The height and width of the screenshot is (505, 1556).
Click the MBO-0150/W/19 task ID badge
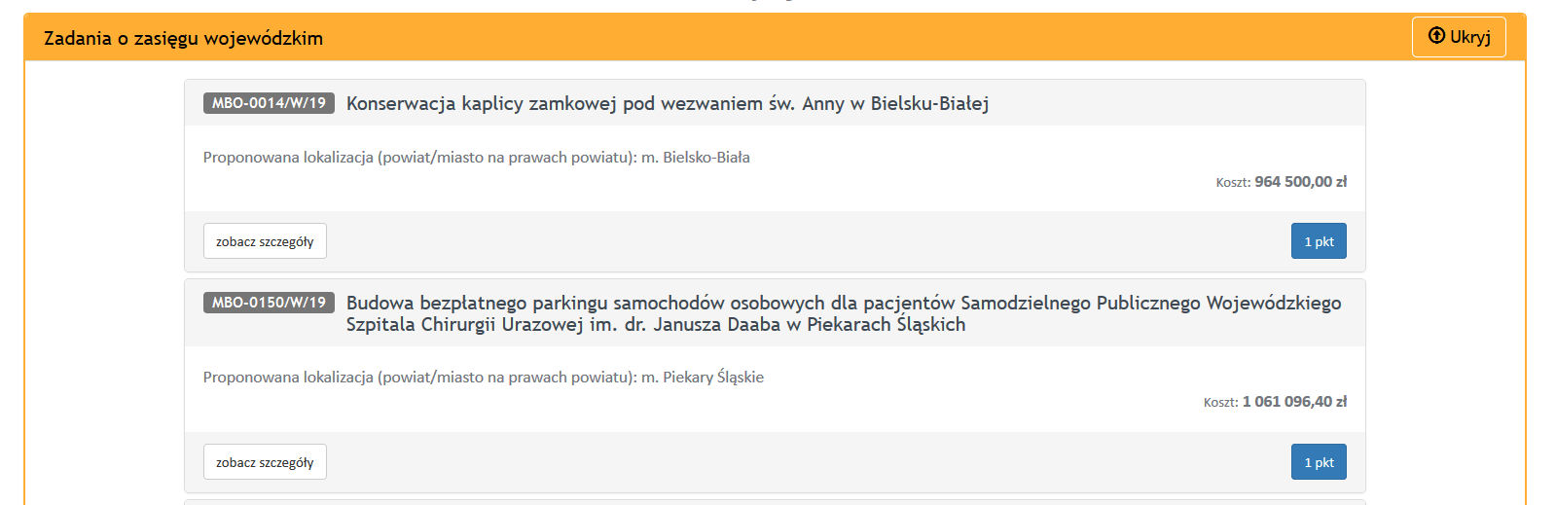point(269,303)
